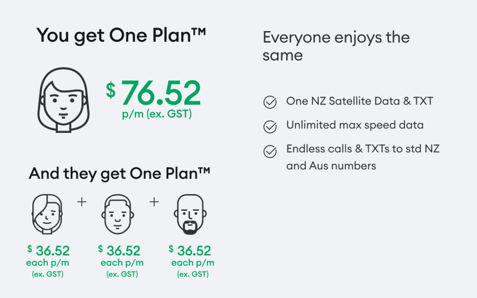This screenshot has width=477, height=298.
Task: Click the $36.52 price under the bearded man
Action: pos(190,251)
